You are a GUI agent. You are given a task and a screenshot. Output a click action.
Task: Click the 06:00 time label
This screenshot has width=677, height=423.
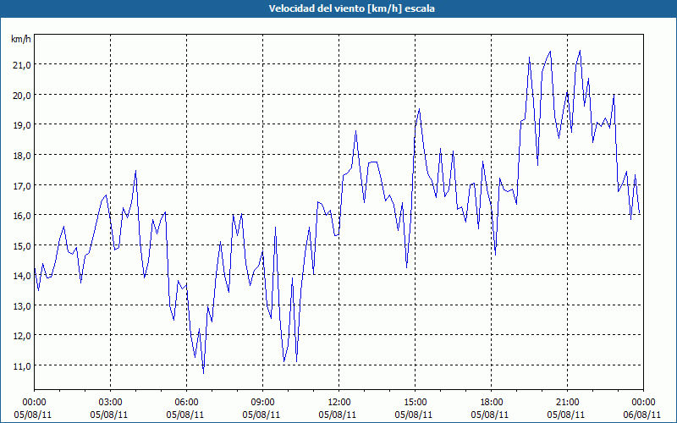click(186, 403)
